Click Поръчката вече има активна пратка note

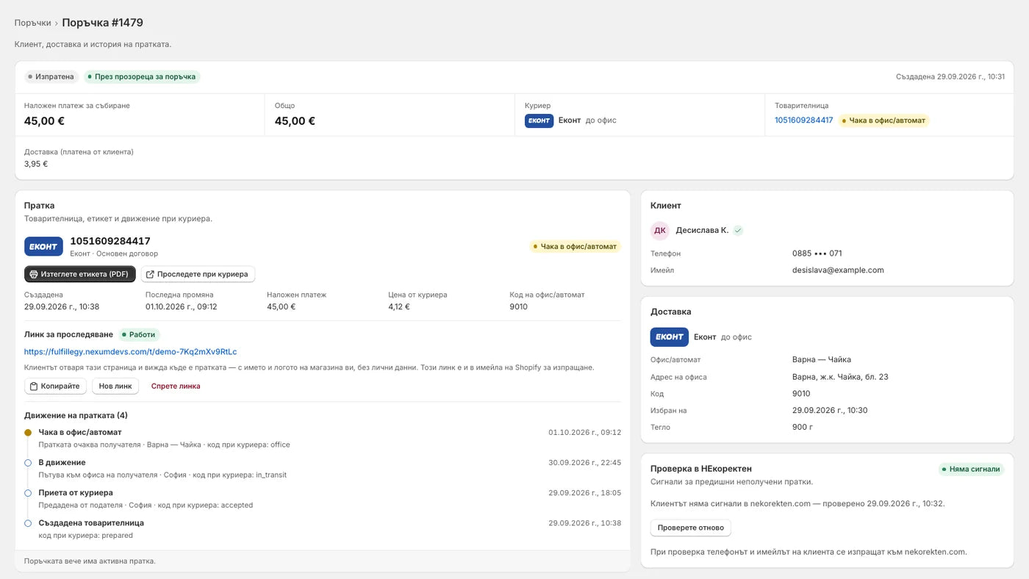point(90,561)
